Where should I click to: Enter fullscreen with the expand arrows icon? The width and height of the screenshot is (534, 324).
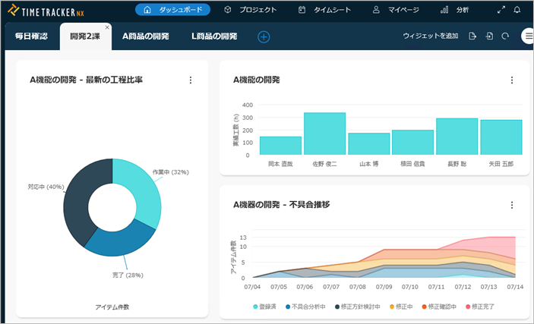(501, 10)
